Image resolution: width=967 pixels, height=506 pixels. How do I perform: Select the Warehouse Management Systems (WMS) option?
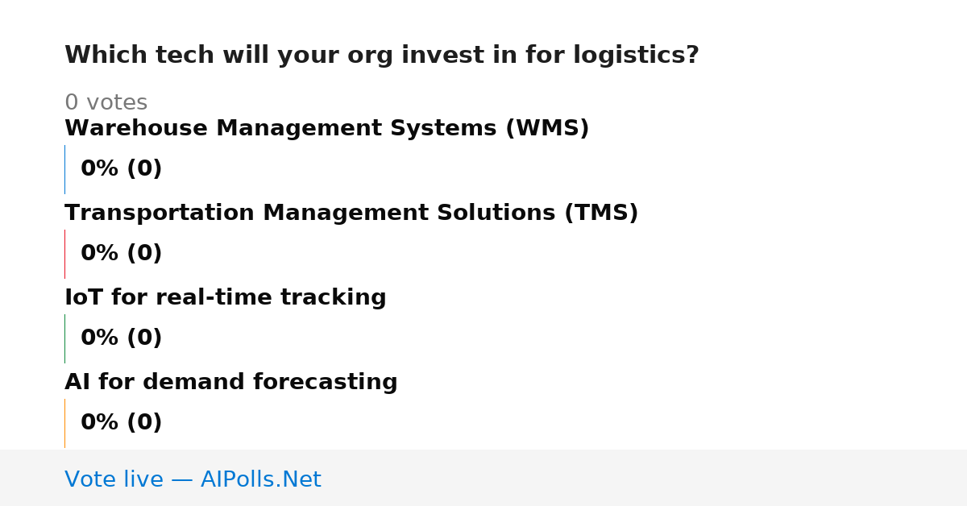coord(327,129)
